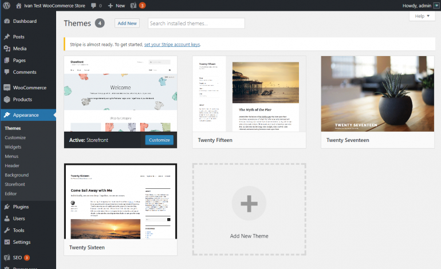Click the Media library icon

click(x=7, y=48)
